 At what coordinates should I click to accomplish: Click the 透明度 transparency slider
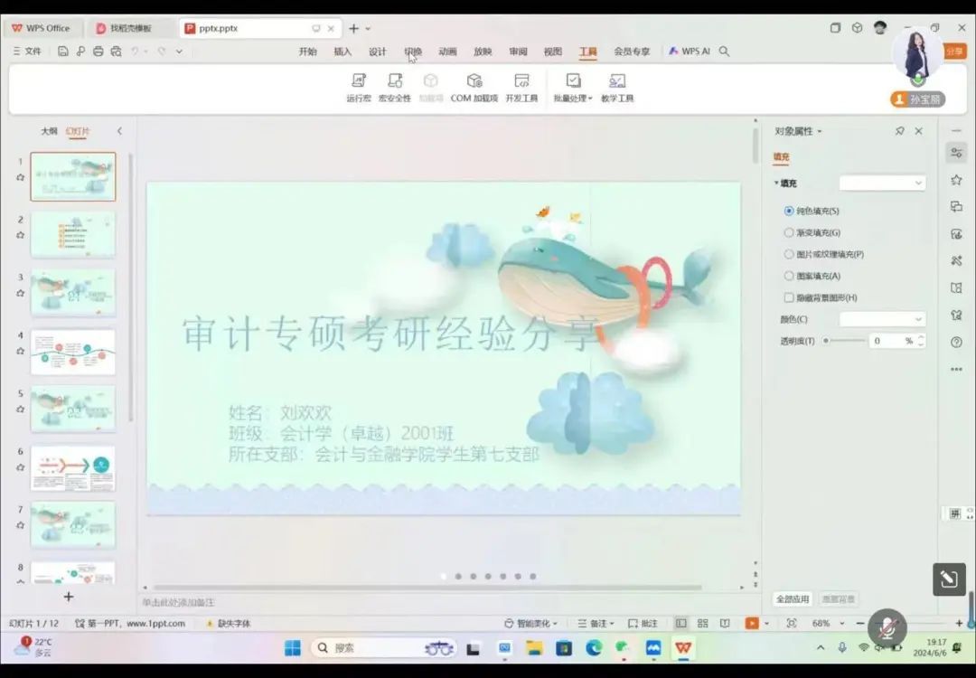click(x=845, y=341)
